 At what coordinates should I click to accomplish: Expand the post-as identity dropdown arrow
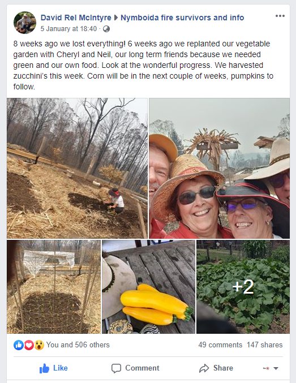(x=276, y=368)
